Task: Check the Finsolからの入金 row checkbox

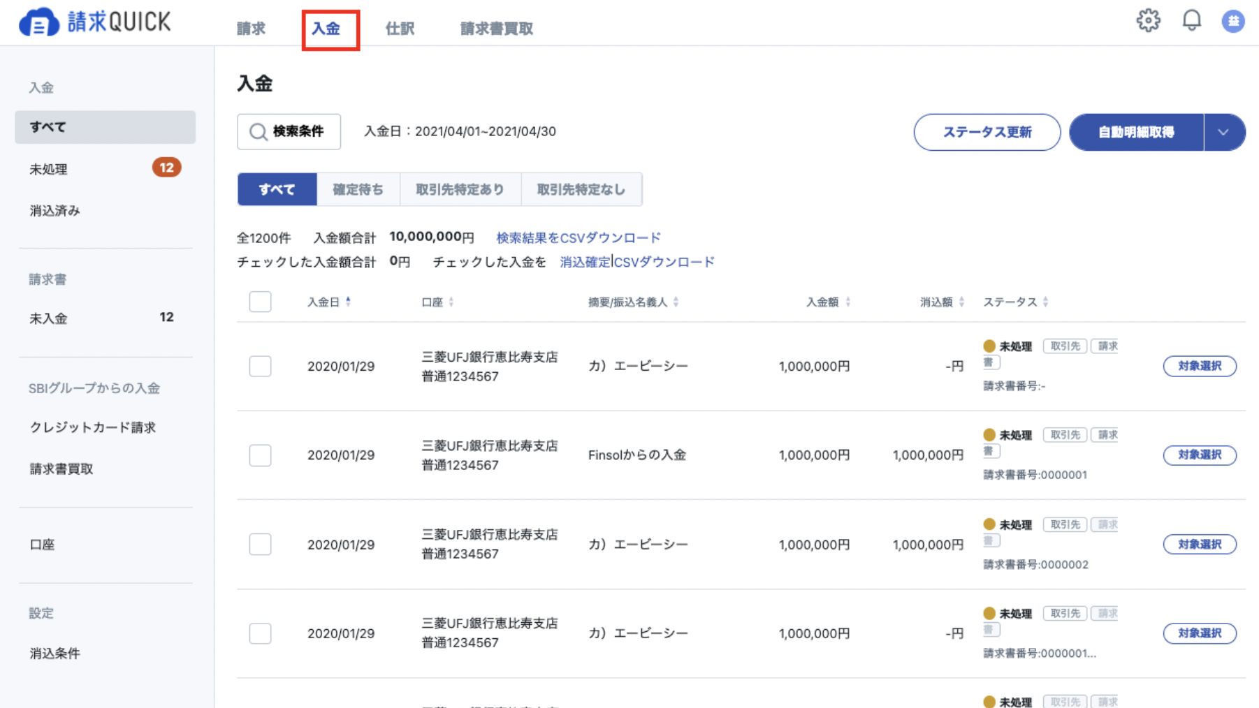Action: [260, 455]
